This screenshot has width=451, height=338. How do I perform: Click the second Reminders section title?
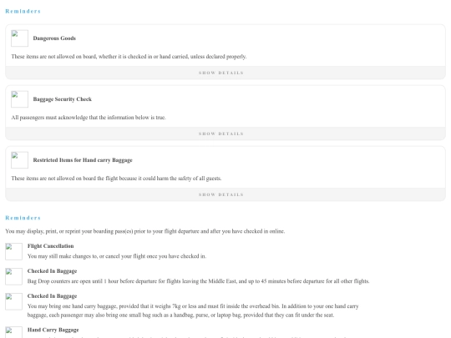[23, 218]
